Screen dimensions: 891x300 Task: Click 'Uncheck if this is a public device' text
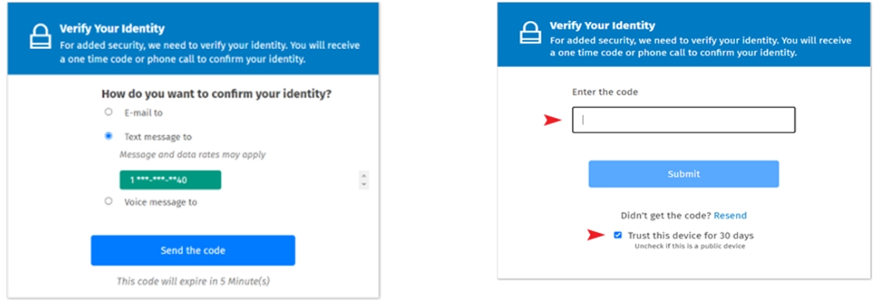point(689,246)
